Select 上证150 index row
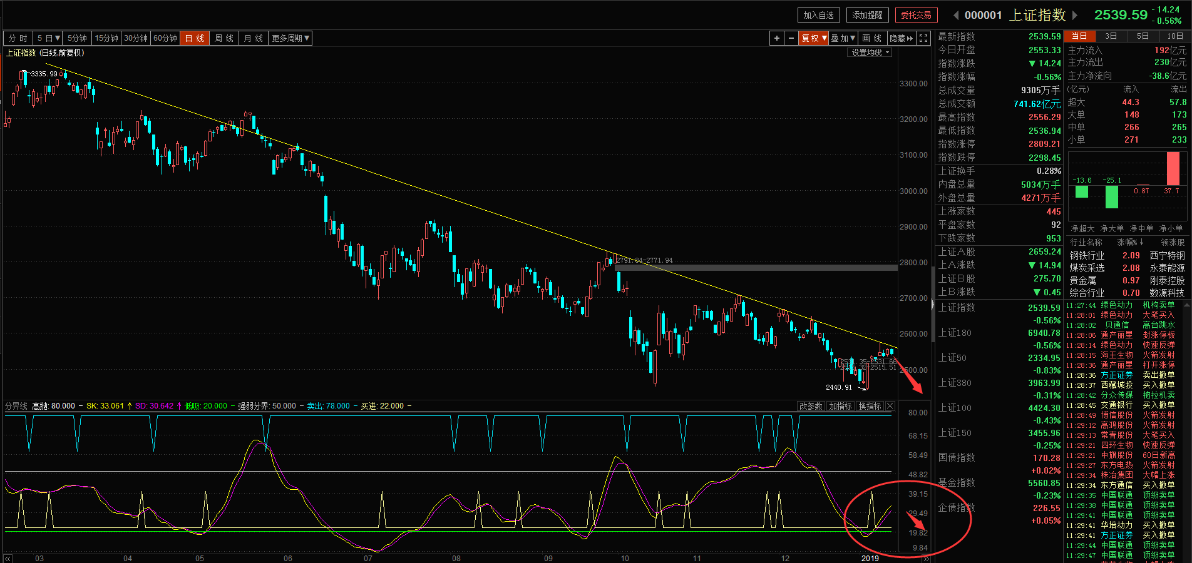The width and height of the screenshot is (1192, 563). click(x=999, y=439)
